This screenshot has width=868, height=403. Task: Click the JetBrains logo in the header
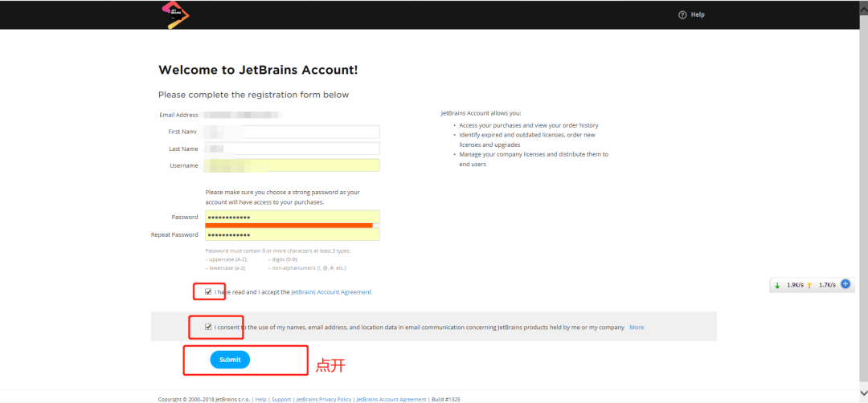click(175, 15)
